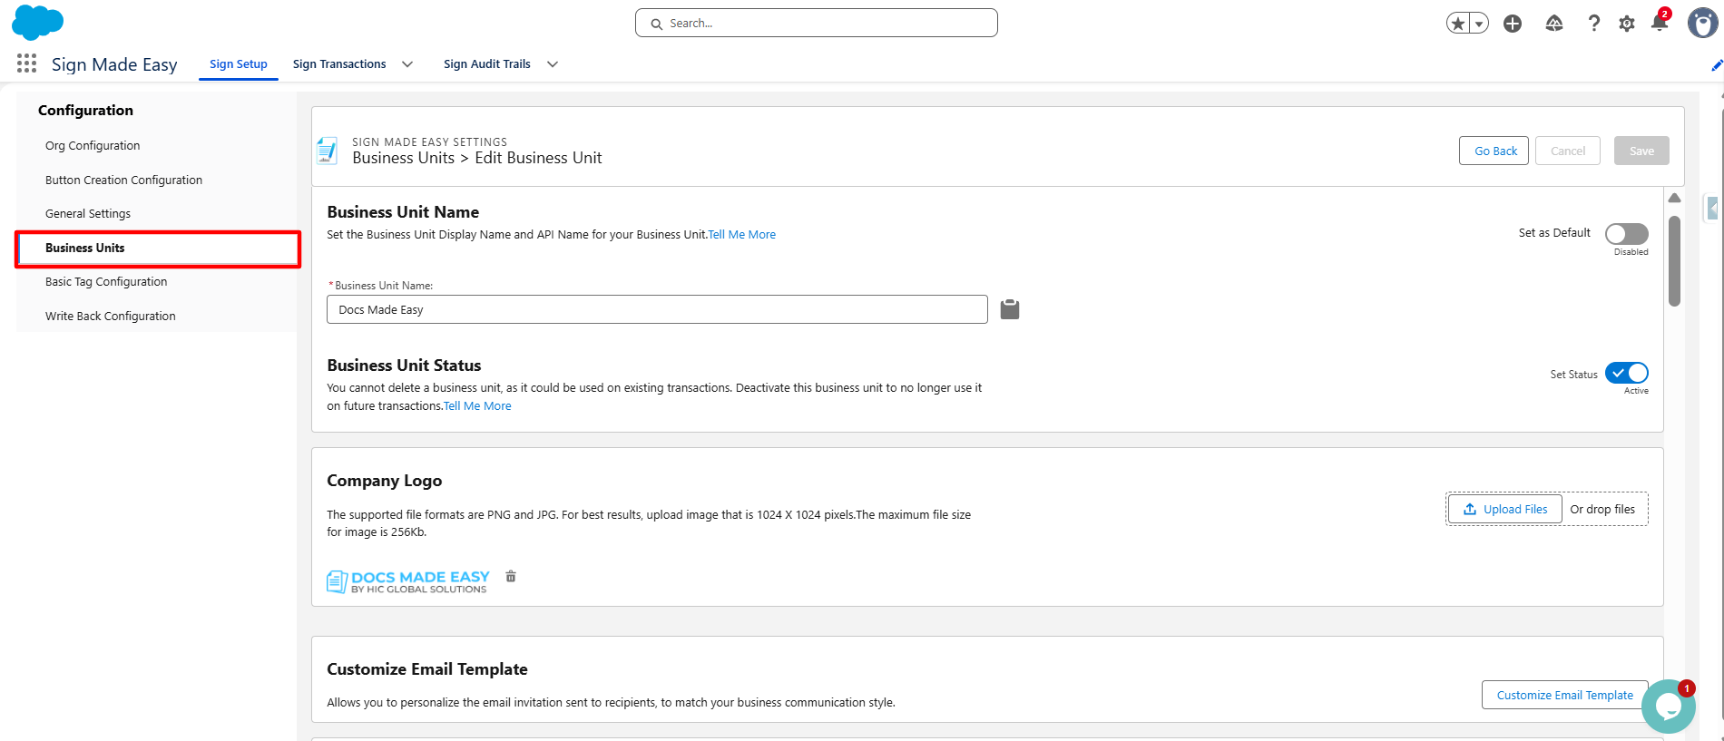This screenshot has height=741, width=1724.
Task: Click the Go Back button
Action: [1494, 151]
